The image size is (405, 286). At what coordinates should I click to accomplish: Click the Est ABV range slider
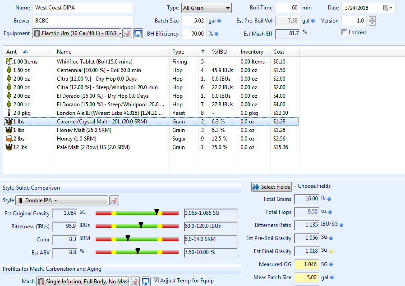coord(137,252)
